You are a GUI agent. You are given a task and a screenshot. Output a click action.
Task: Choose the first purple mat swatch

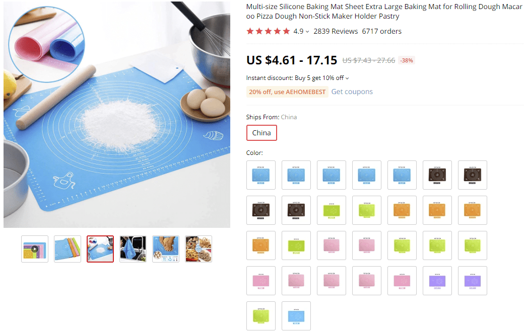(x=437, y=281)
